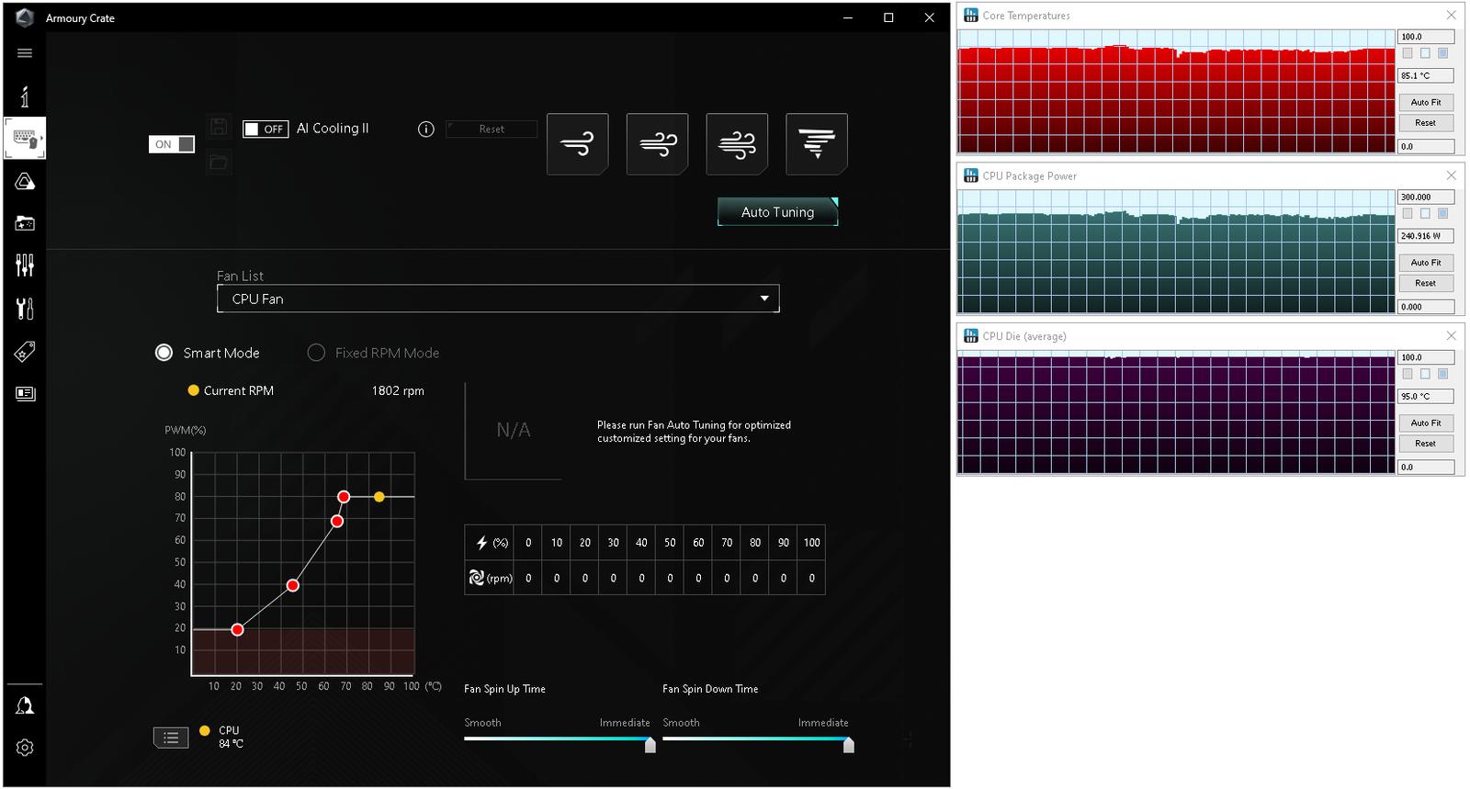
Task: Click Reset in Core Temperatures window
Action: click(x=1426, y=122)
